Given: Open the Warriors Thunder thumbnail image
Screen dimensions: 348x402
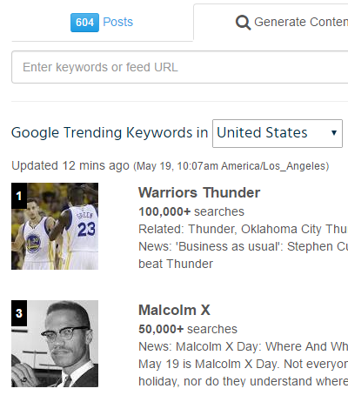Looking at the screenshot, I should coord(55,226).
